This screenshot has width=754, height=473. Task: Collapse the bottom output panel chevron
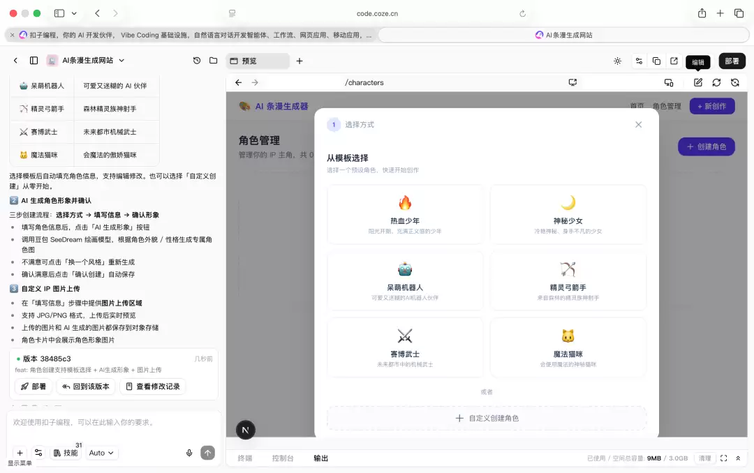[738, 458]
